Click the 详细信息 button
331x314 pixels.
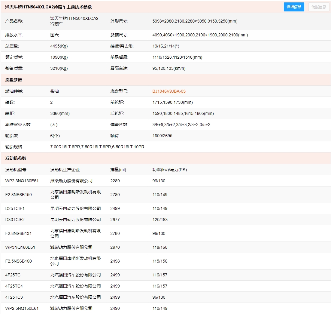point(294,7)
